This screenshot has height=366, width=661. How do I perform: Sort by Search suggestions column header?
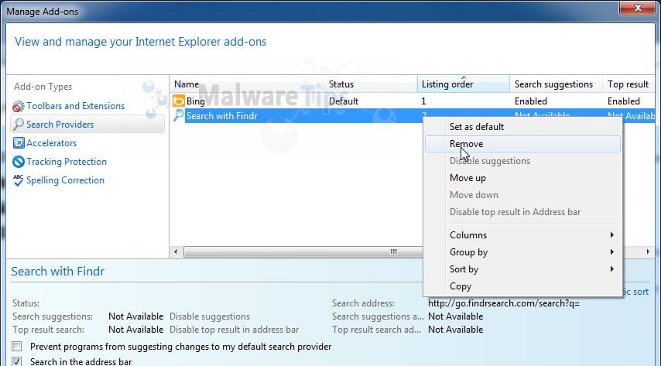point(556,84)
